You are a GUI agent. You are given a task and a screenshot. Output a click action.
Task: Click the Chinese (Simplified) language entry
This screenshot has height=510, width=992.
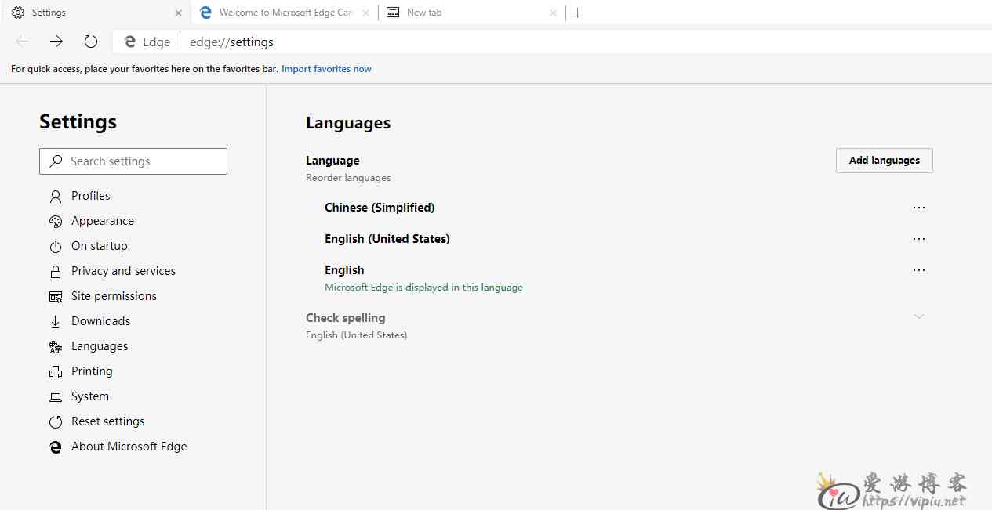click(380, 208)
